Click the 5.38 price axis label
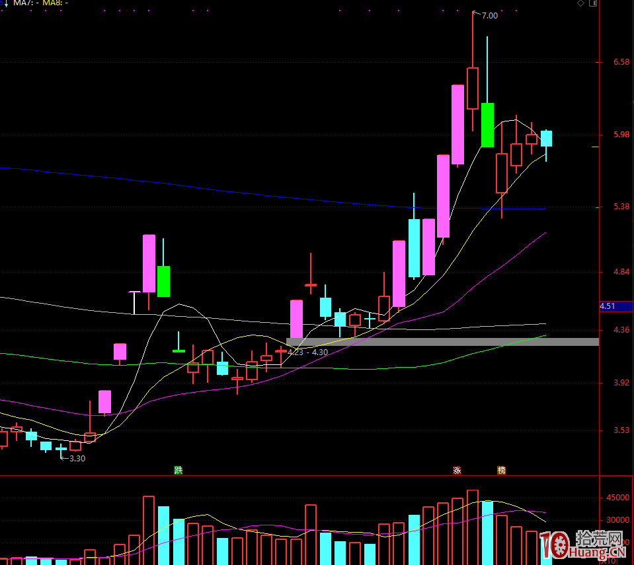Screen dimensions: 634x565 621,207
